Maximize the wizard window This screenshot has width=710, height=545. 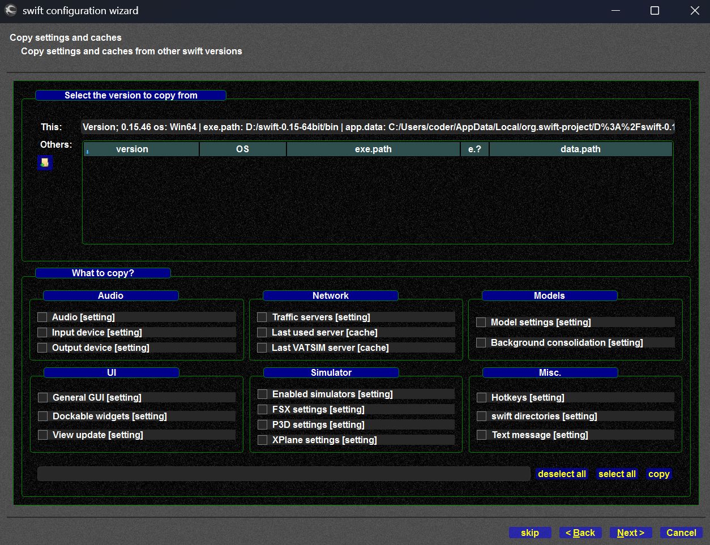click(x=655, y=11)
